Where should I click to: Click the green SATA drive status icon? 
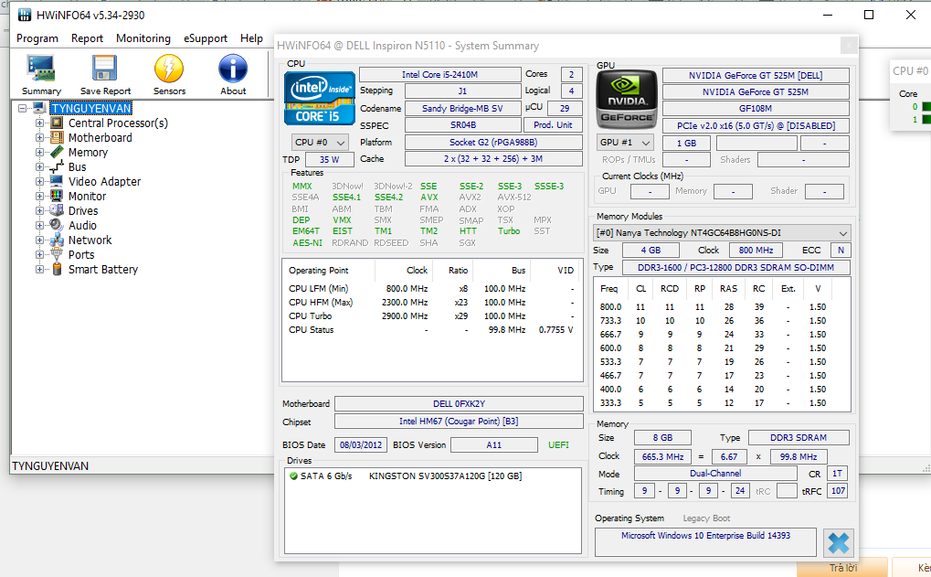[292, 476]
